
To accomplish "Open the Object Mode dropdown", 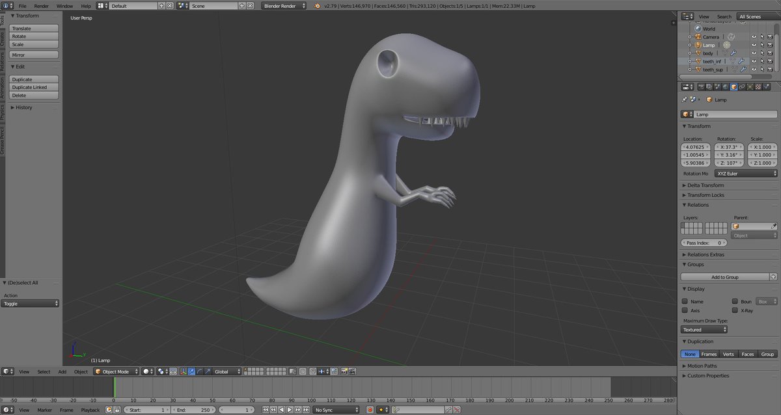I will point(116,371).
